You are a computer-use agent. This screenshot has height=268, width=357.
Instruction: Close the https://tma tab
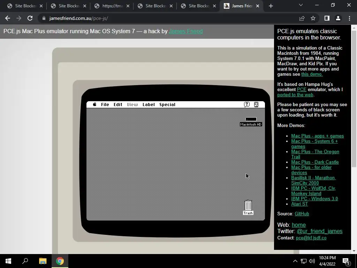[128, 6]
